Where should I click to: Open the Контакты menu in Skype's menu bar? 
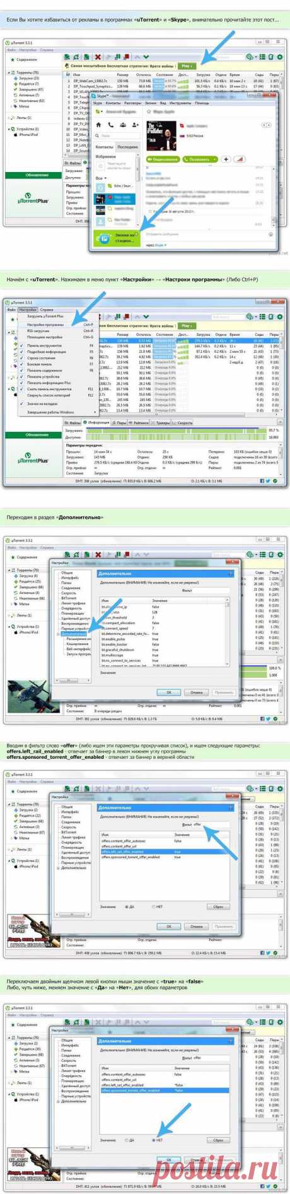pyautogui.click(x=113, y=103)
